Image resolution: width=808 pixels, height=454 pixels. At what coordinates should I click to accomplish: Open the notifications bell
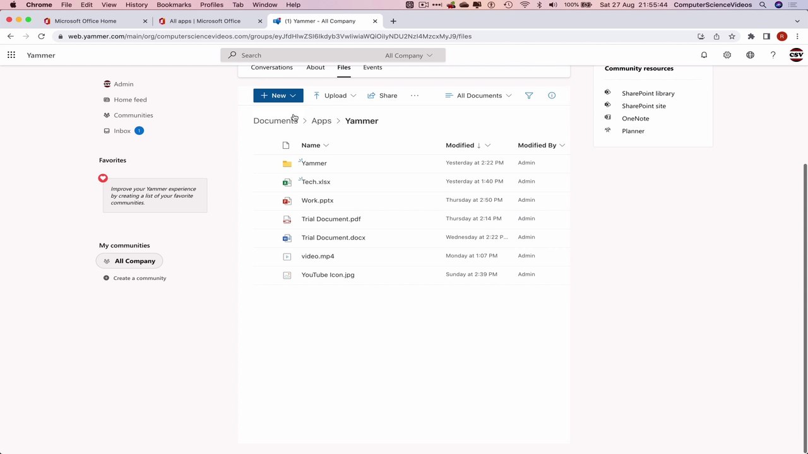pos(704,55)
